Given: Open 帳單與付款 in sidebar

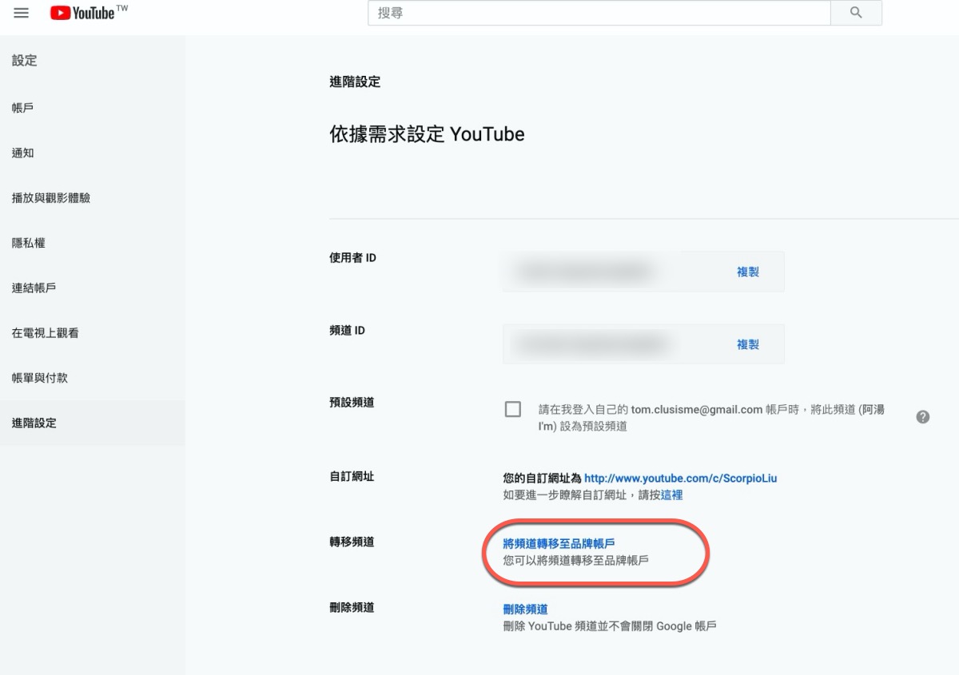Looking at the screenshot, I should pyautogui.click(x=93, y=378).
